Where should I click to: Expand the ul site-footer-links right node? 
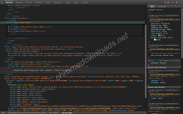(9, 27)
